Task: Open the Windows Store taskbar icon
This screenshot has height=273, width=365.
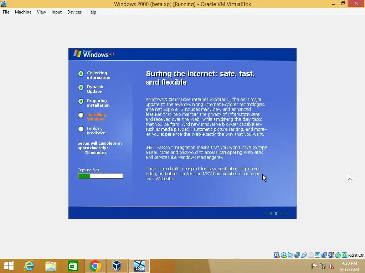Action: click(x=73, y=266)
